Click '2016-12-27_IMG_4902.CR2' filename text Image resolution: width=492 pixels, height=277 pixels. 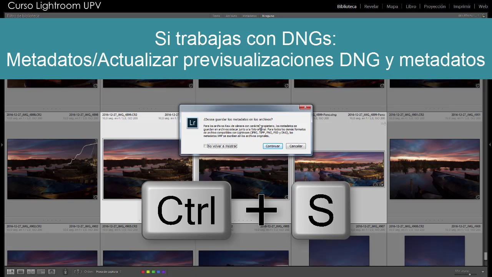tap(24, 226)
